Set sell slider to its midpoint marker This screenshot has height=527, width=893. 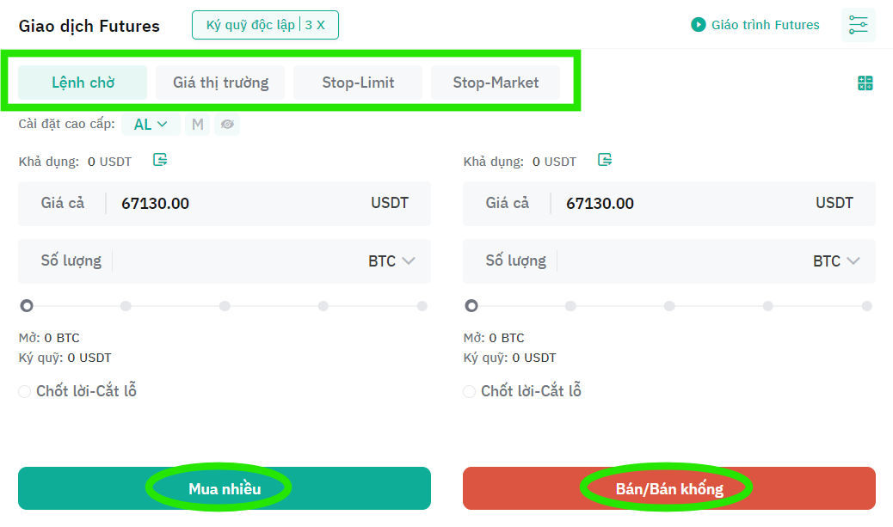pos(669,306)
